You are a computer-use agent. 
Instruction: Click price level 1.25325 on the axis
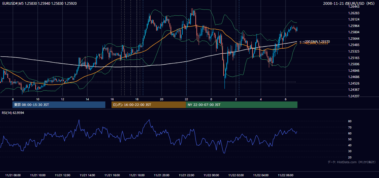pyautogui.click(x=353, y=51)
